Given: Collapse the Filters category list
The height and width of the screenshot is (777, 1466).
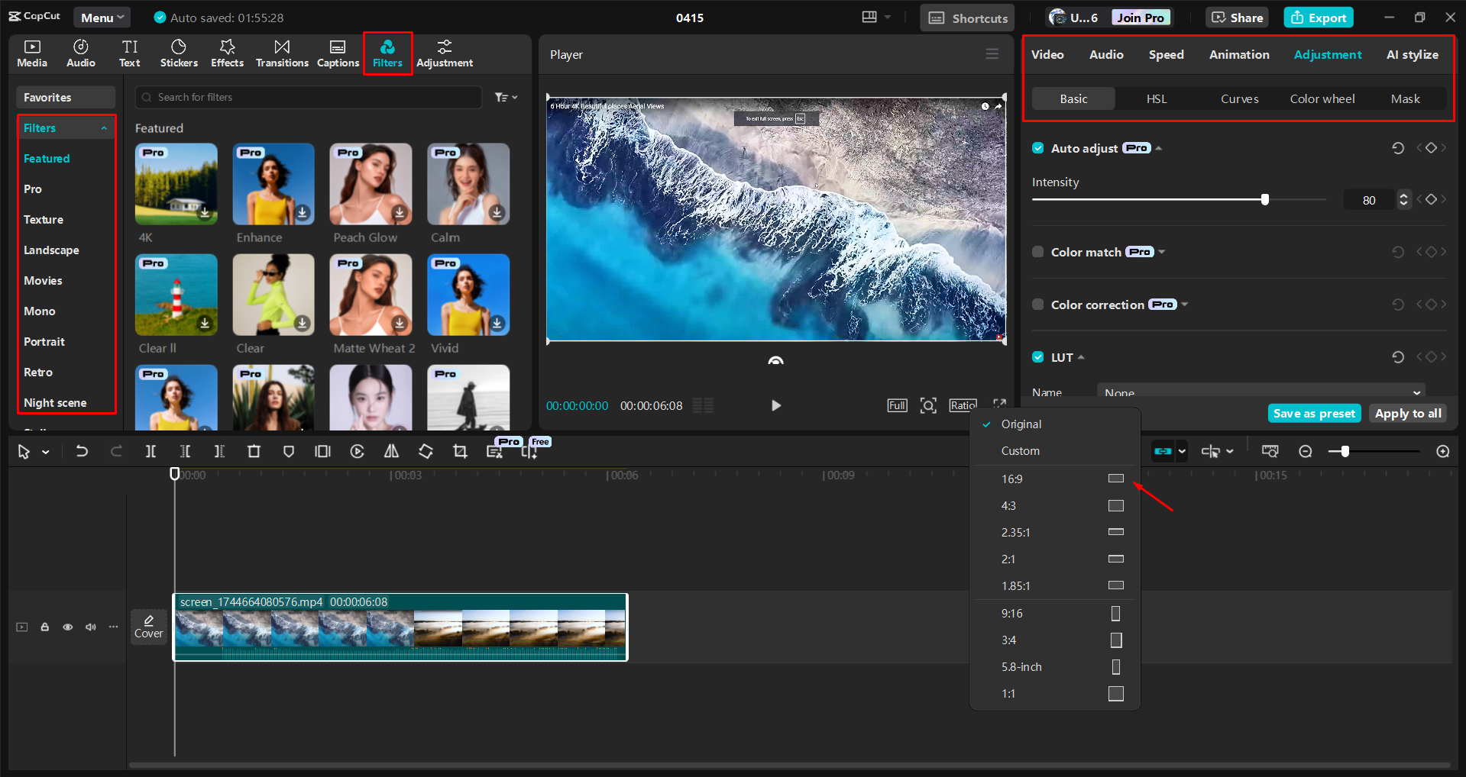Looking at the screenshot, I should coord(105,127).
